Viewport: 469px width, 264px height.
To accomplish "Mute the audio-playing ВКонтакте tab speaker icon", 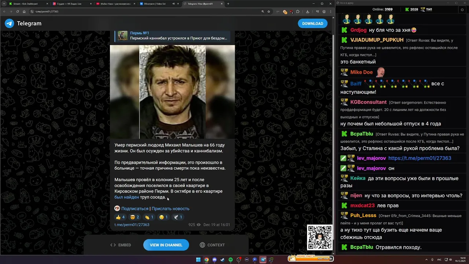I will pos(173,4).
